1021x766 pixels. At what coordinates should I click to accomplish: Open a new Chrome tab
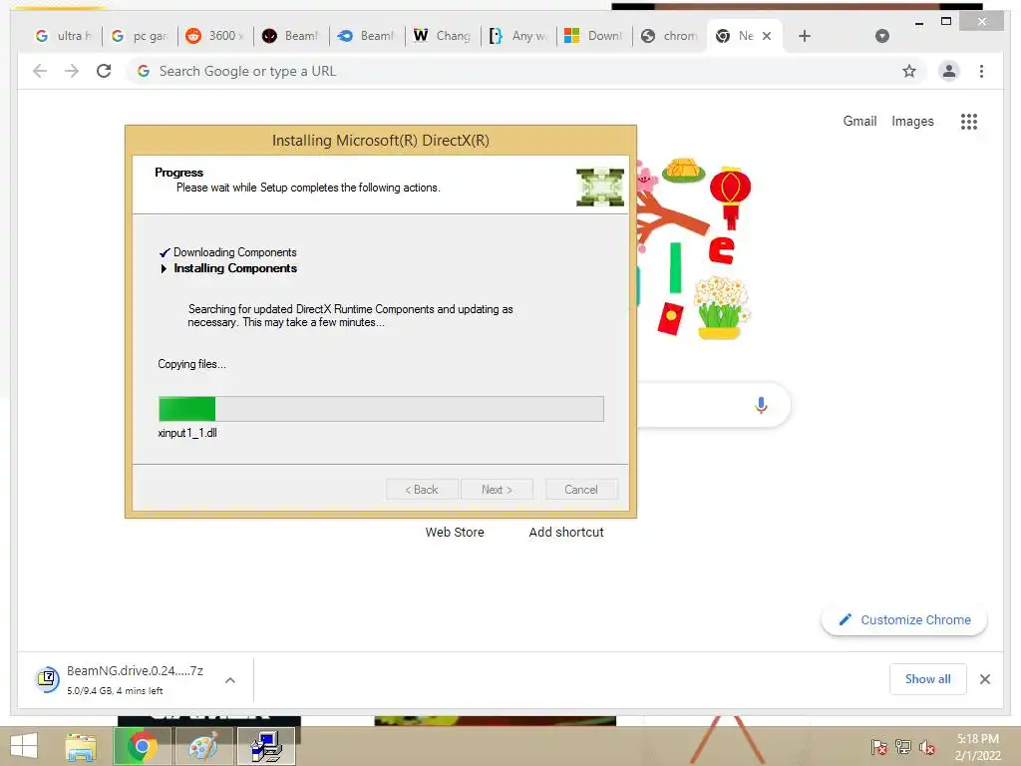[805, 36]
